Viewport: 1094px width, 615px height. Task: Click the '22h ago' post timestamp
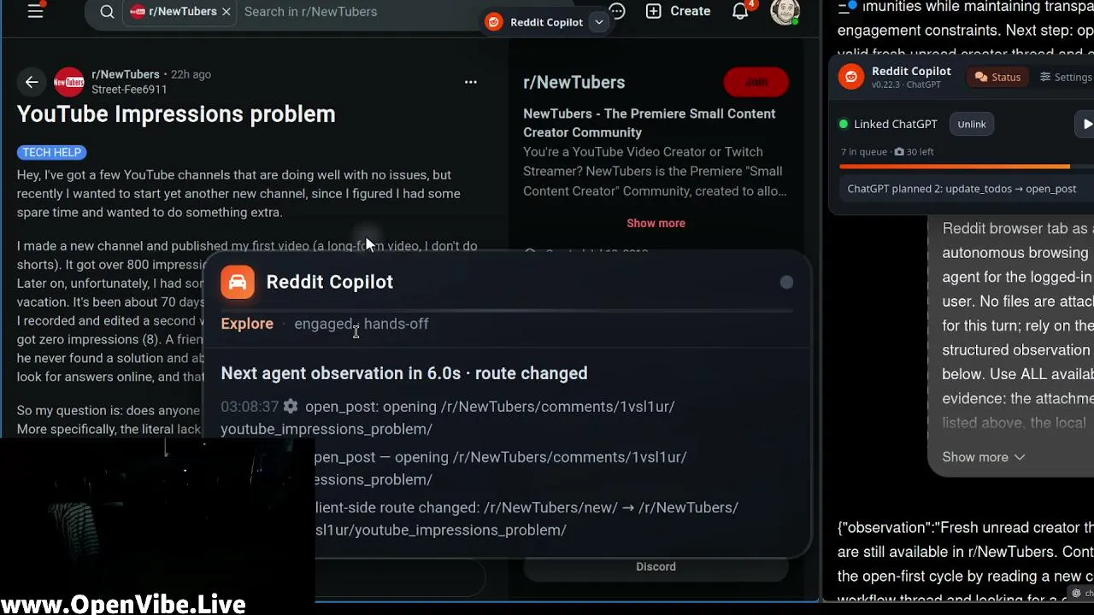point(191,74)
